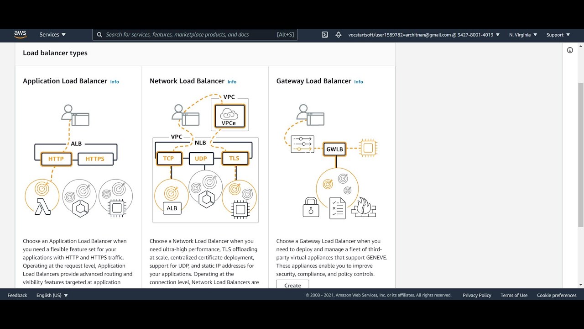Click the firewall flame icon in gateway diagram
The height and width of the screenshot is (329, 584).
363,207
